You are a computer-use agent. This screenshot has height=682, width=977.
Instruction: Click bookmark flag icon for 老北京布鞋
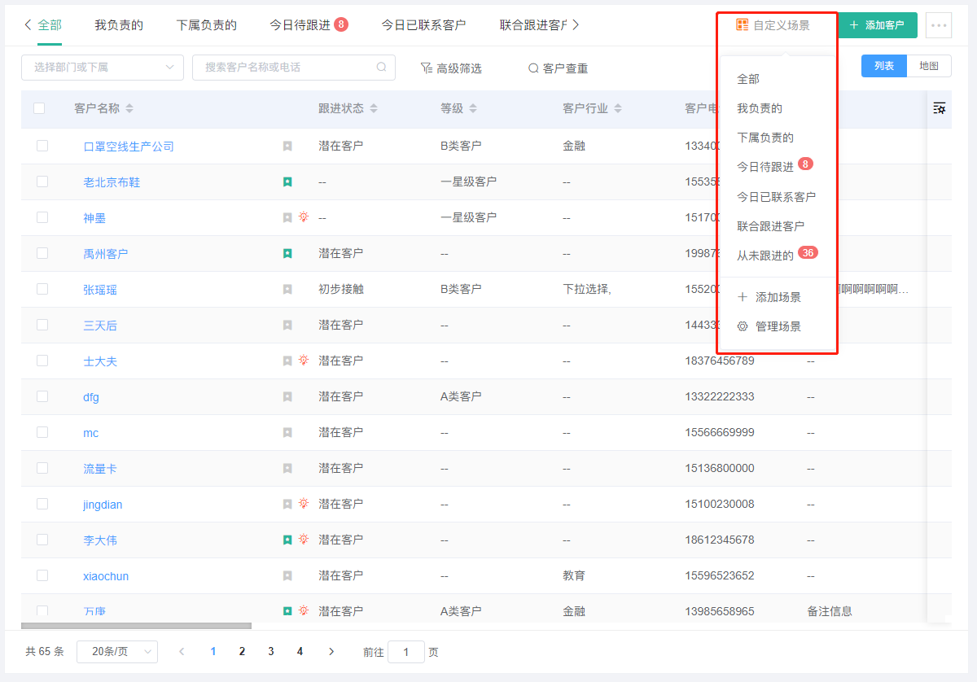287,182
